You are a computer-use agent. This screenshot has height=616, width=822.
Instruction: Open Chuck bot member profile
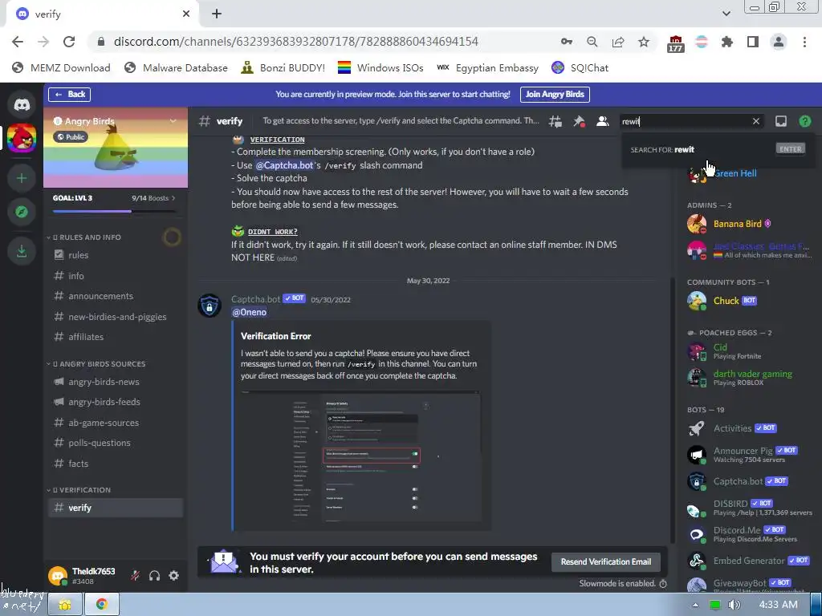point(748,301)
